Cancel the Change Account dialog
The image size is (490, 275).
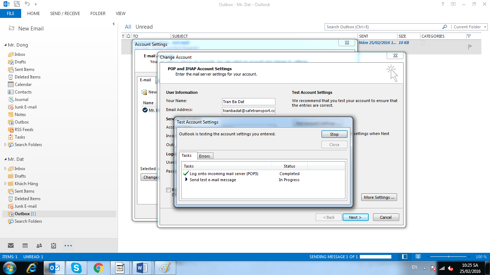tap(386, 217)
